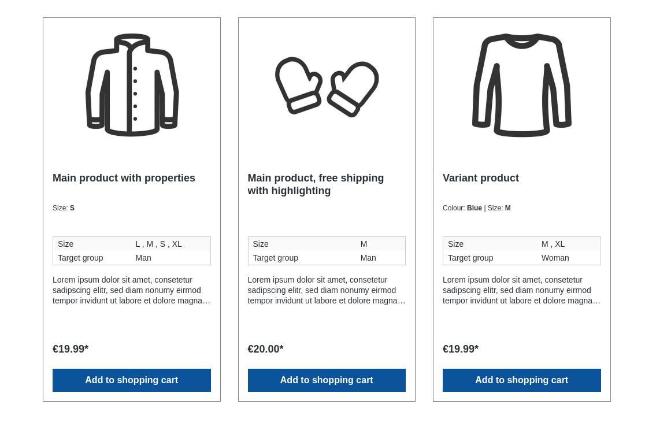This screenshot has width=645, height=430.
Task: Open the "Main product with properties" title
Action: coord(124,178)
